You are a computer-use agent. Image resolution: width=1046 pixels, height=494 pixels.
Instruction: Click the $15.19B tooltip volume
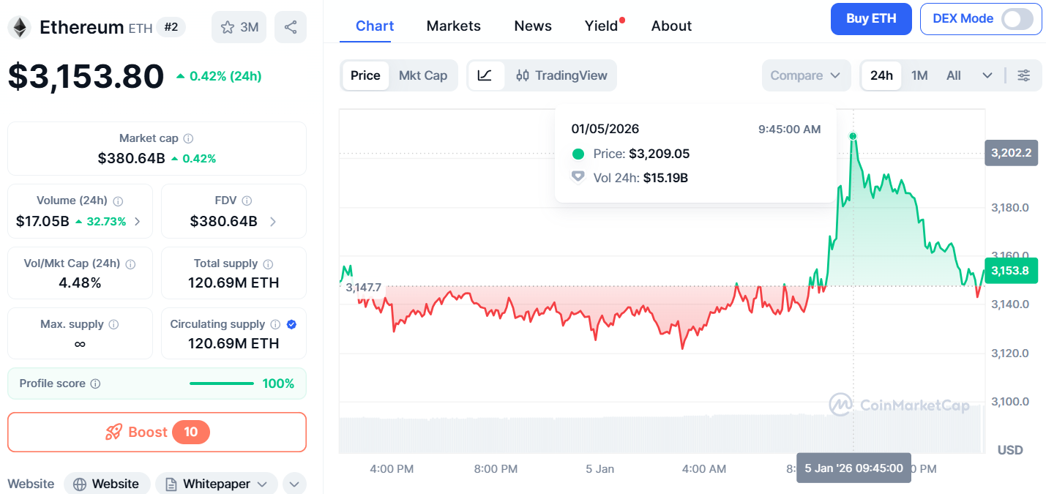(x=665, y=178)
